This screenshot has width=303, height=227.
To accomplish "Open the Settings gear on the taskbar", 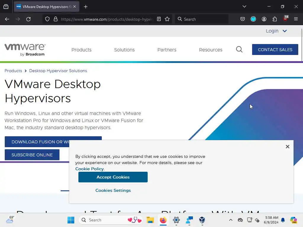I will [x=176, y=220].
